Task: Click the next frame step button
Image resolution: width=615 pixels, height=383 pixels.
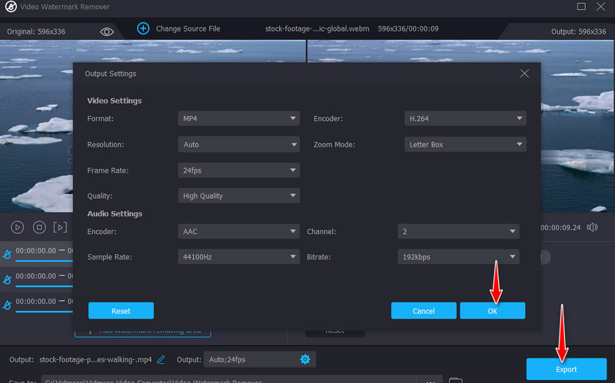Action: pyautogui.click(x=60, y=227)
